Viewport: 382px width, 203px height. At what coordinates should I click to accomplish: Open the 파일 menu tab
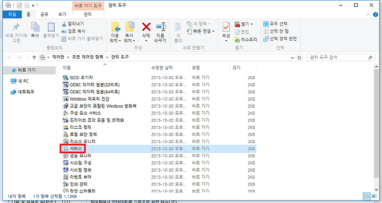point(12,14)
